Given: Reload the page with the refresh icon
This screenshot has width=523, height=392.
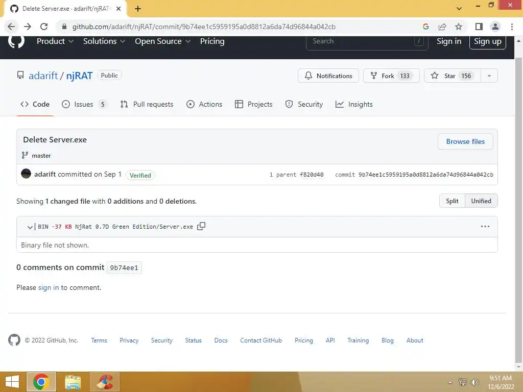Looking at the screenshot, I should tap(44, 27).
